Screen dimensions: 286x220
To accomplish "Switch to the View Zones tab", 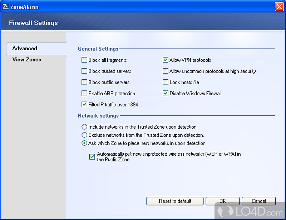I will point(26,60).
